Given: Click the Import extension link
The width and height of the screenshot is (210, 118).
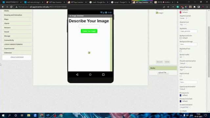Looking at the screenshot, I should coord(17,57).
